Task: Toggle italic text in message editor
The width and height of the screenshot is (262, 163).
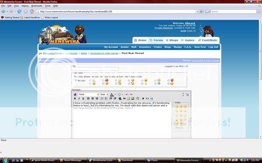Action: (x=79, y=98)
